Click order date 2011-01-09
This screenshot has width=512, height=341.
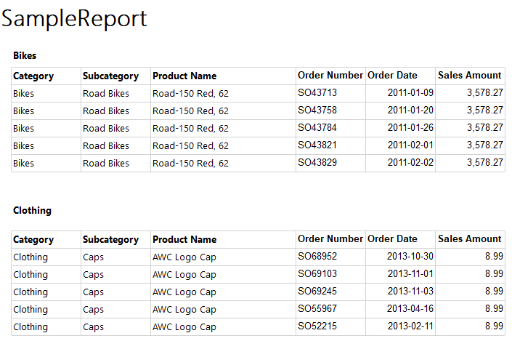410,93
